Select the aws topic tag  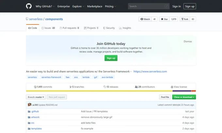click(x=76, y=77)
